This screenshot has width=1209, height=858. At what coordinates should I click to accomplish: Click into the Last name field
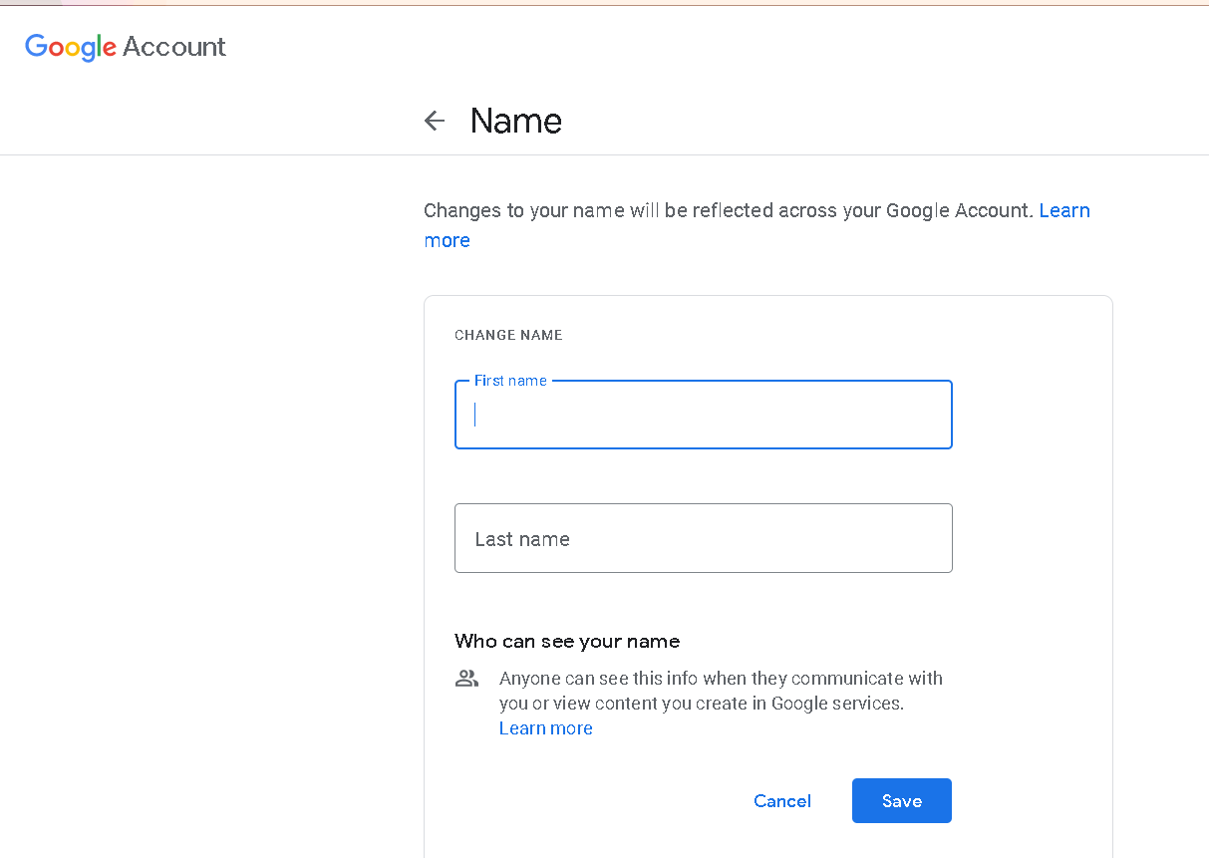[703, 538]
